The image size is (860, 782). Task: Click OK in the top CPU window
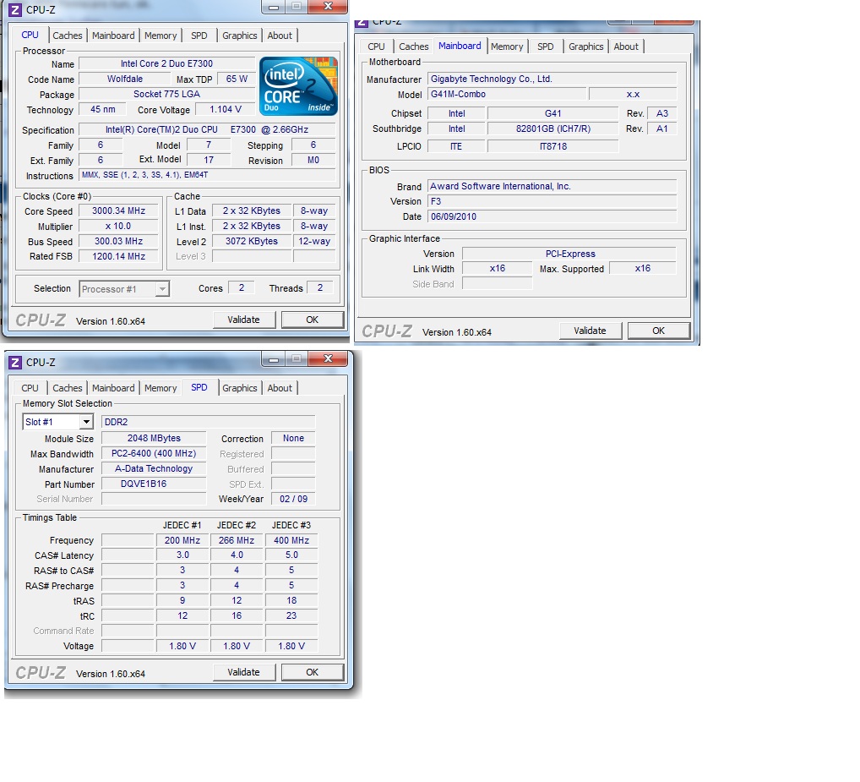pyautogui.click(x=312, y=320)
